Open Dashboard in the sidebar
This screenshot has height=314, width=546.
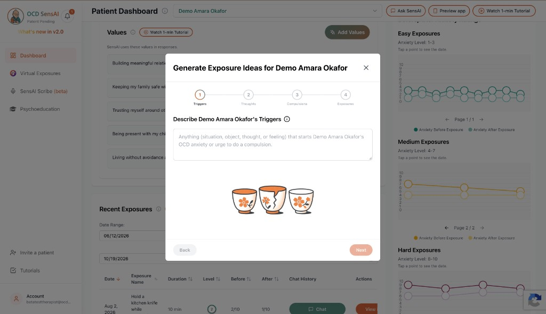(x=41, y=56)
